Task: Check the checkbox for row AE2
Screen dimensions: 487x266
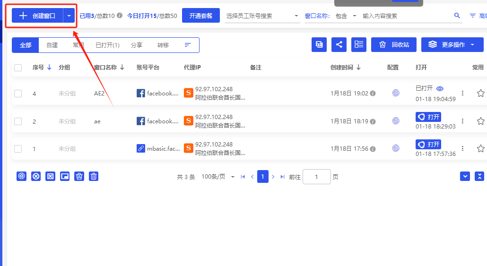Action: pyautogui.click(x=18, y=94)
